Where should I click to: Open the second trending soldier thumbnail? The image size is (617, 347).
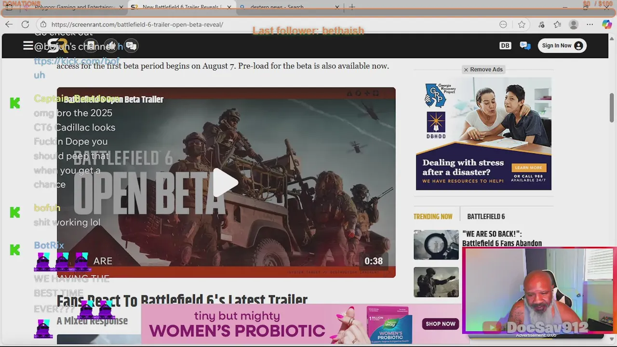pos(436,282)
